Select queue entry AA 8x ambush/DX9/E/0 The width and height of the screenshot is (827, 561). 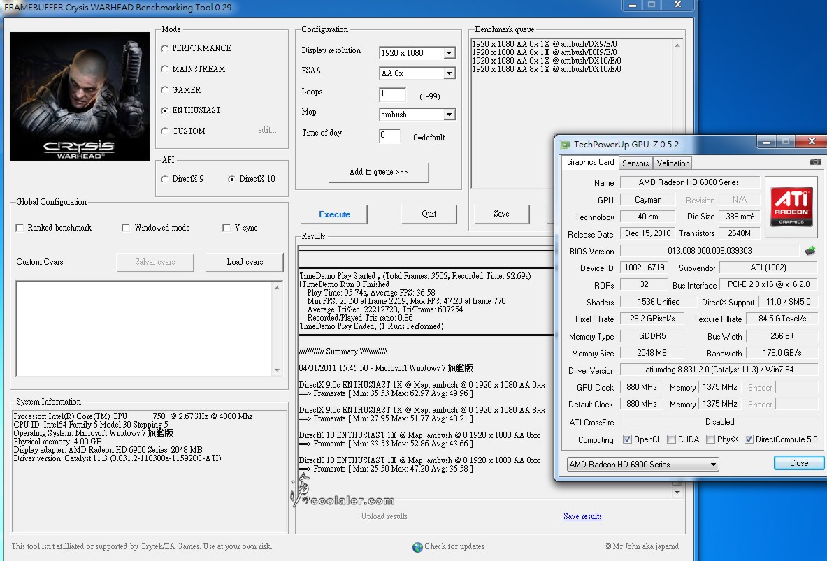click(545, 52)
